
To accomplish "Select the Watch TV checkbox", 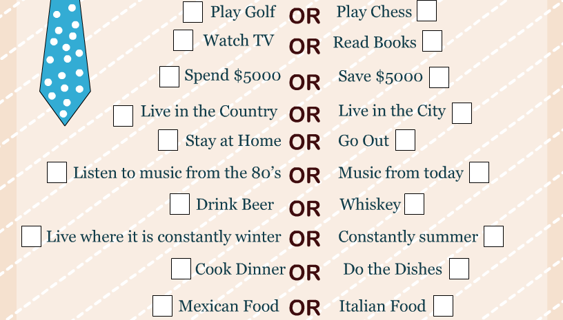I will point(183,41).
